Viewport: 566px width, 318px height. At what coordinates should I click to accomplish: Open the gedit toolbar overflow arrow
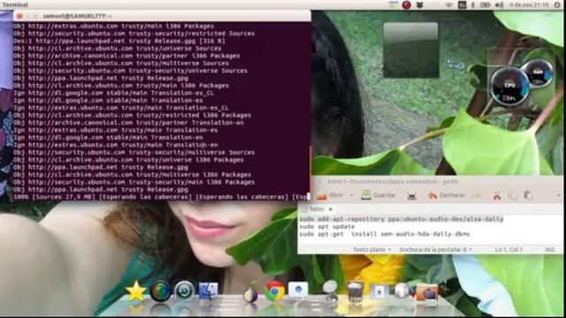pos(558,195)
